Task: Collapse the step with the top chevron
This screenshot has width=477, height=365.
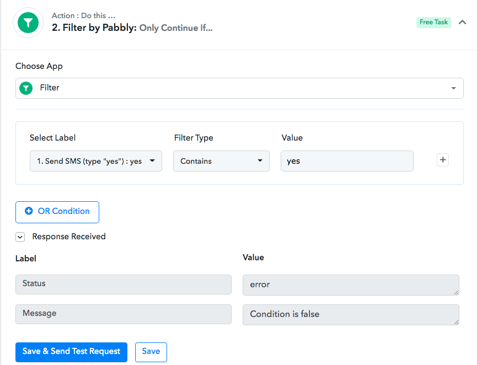Action: (x=463, y=22)
